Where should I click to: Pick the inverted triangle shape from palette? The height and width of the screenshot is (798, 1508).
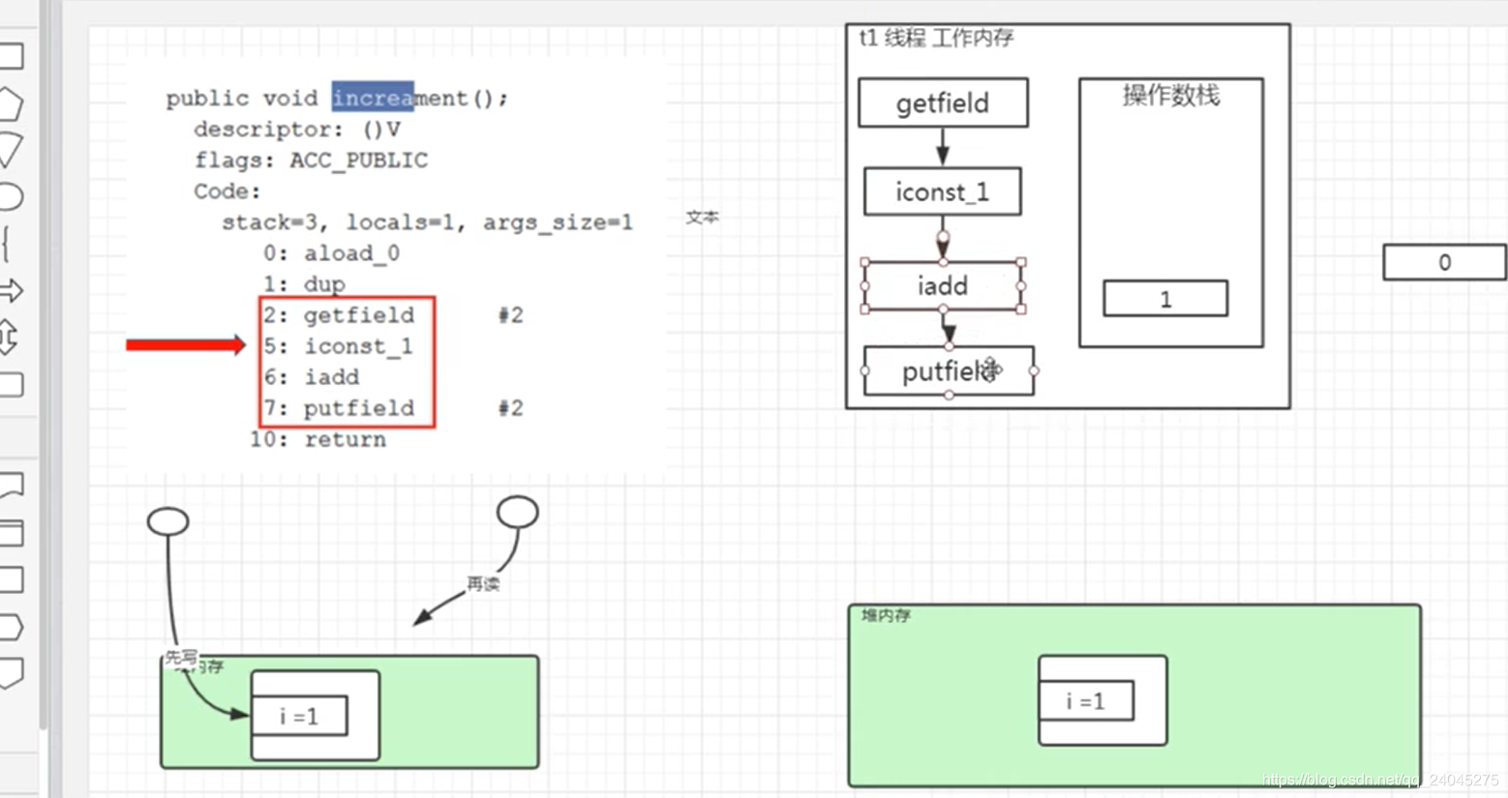pyautogui.click(x=10, y=151)
